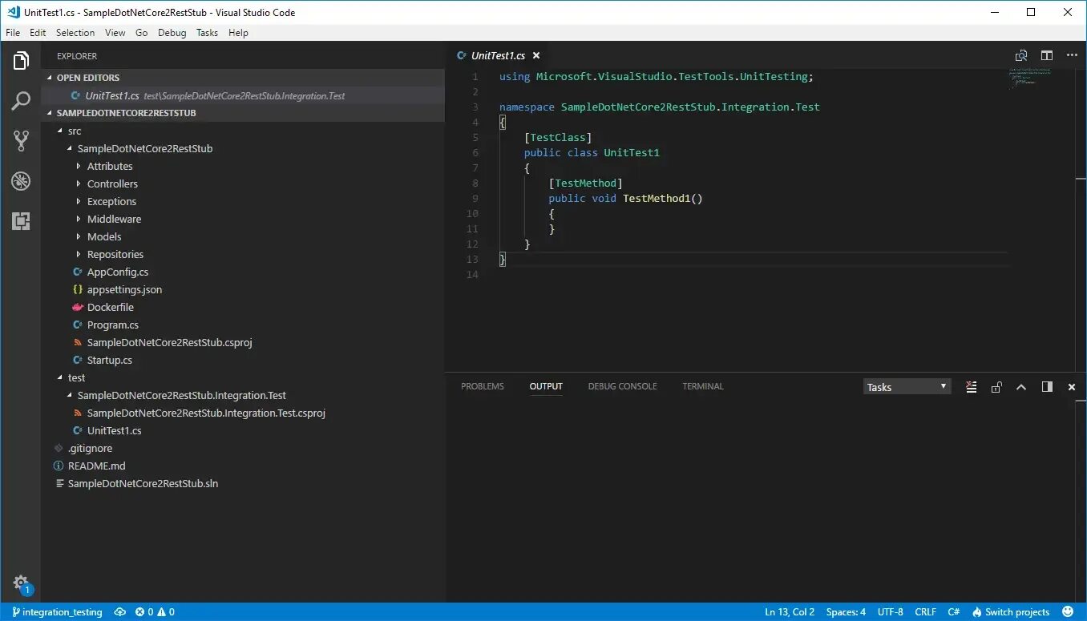Close the UnitTest1.cs editor tab
1087x621 pixels.
click(x=536, y=56)
